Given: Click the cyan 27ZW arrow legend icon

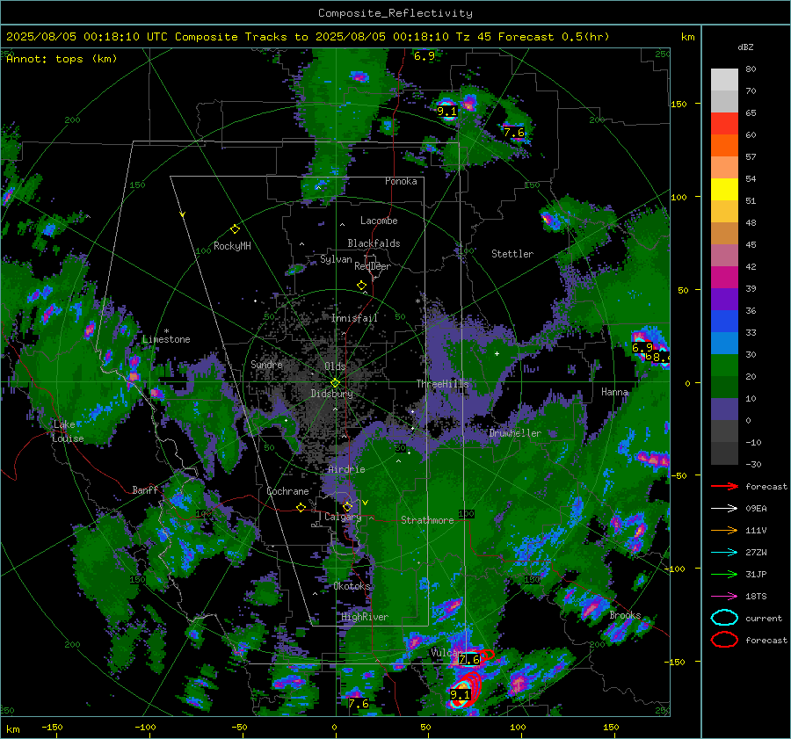Looking at the screenshot, I should pos(724,553).
